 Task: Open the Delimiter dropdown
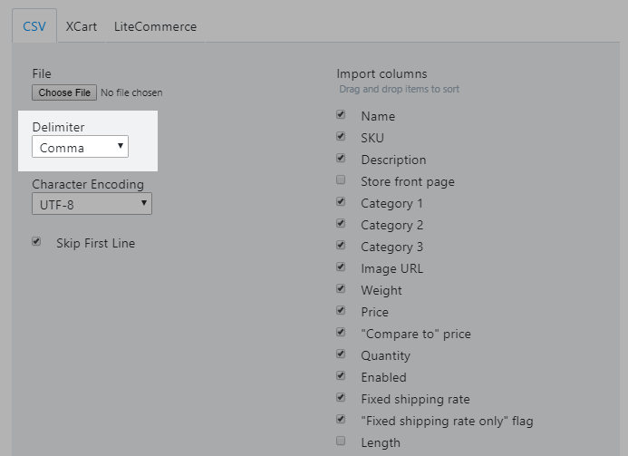[x=81, y=148]
